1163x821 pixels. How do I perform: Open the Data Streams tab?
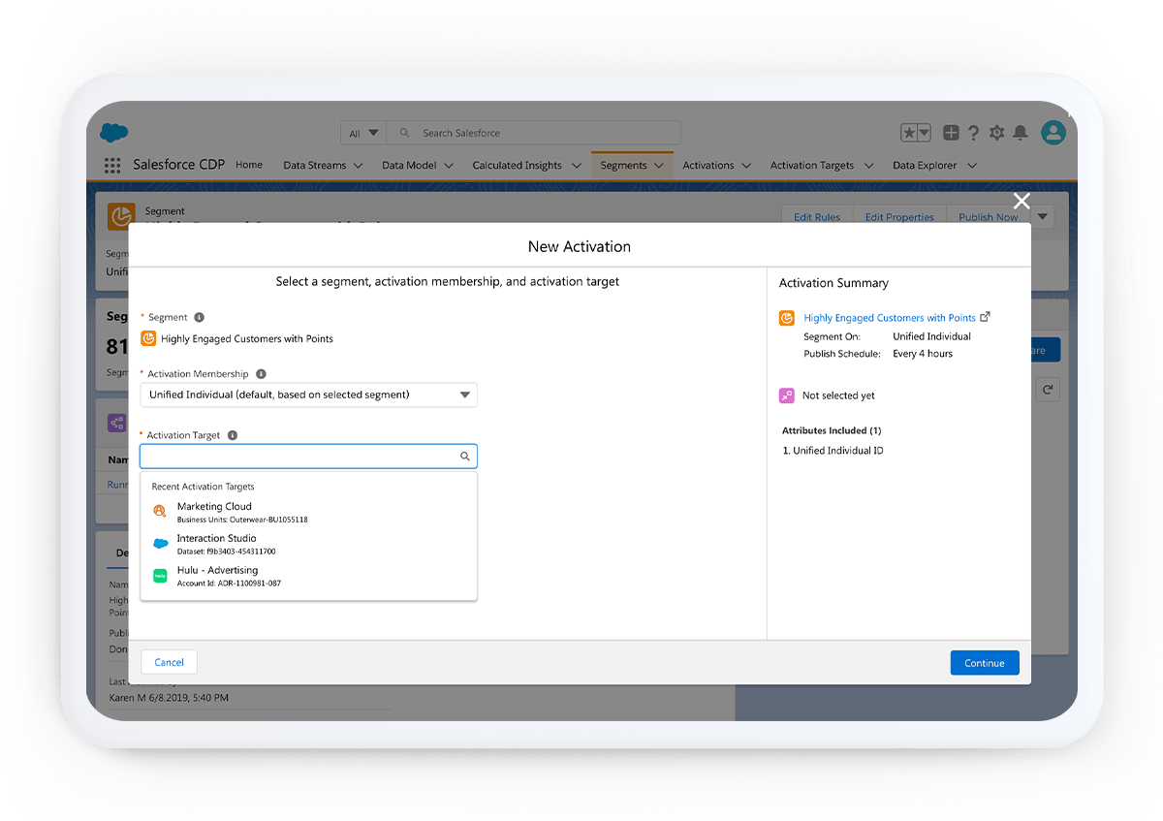click(314, 166)
